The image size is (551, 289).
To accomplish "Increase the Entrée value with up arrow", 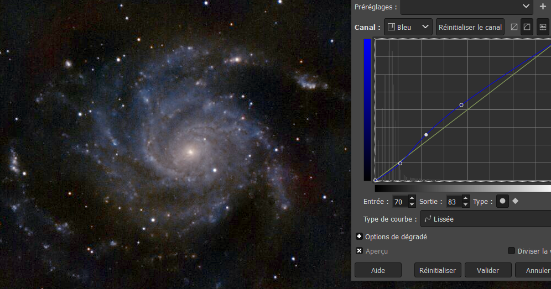I will point(412,198).
